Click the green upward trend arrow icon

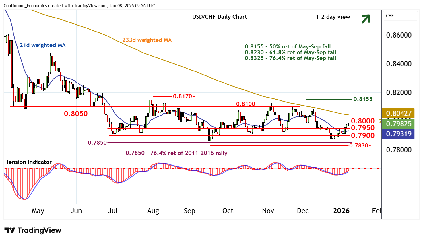pos(366,19)
